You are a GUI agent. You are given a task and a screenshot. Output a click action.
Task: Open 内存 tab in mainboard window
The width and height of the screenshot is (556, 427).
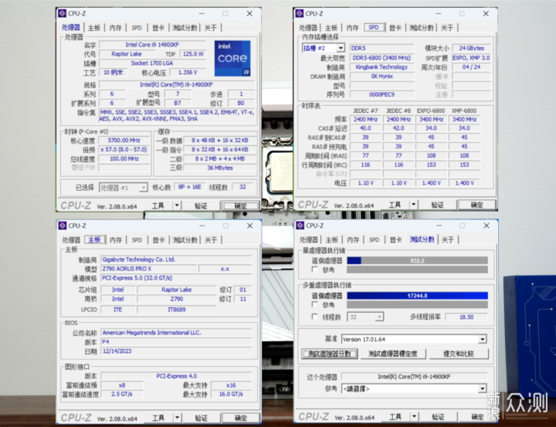point(116,240)
